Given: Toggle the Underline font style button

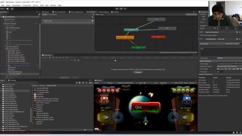Looking at the screenshot, I should [226, 69].
